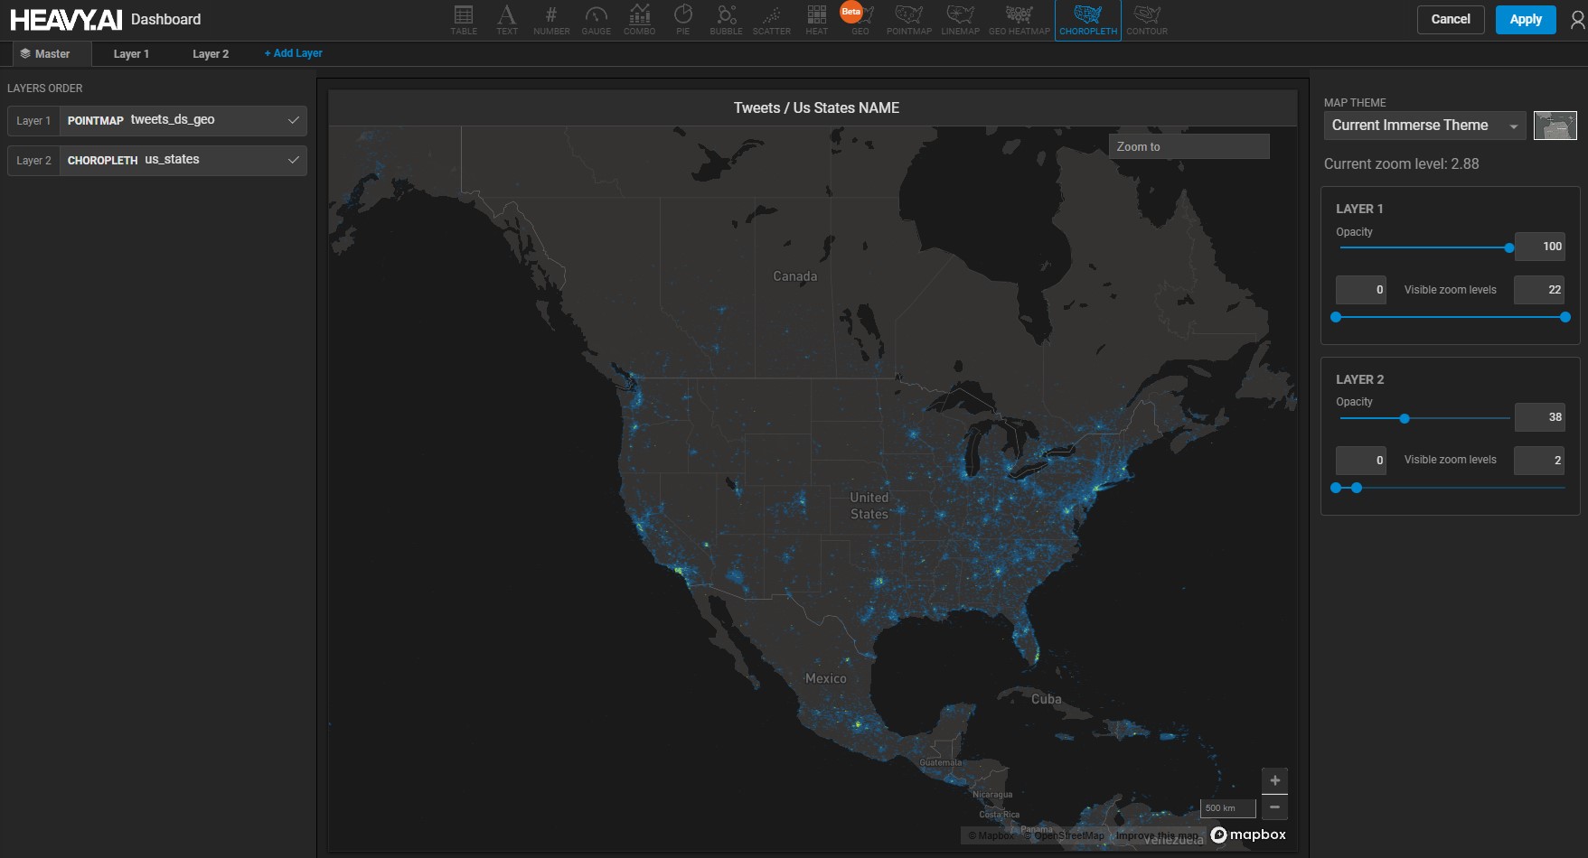Click the map zoom in plus button
The height and width of the screenshot is (858, 1588).
click(1274, 780)
